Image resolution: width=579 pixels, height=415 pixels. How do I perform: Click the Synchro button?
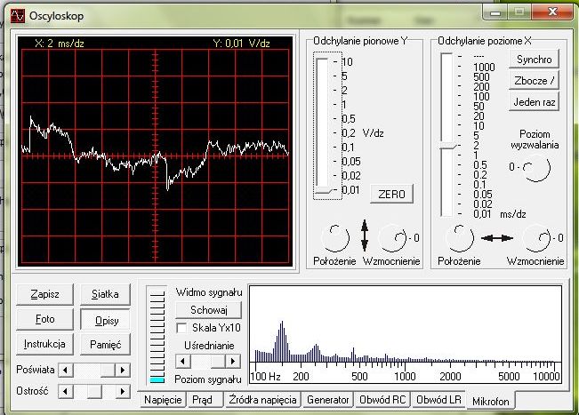tap(534, 60)
